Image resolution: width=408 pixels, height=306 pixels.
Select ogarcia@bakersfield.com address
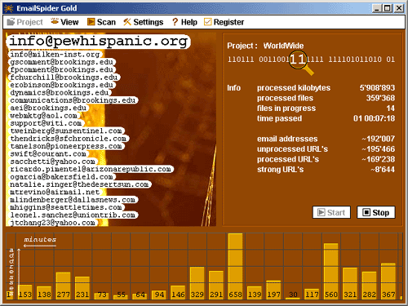[x=62, y=177]
